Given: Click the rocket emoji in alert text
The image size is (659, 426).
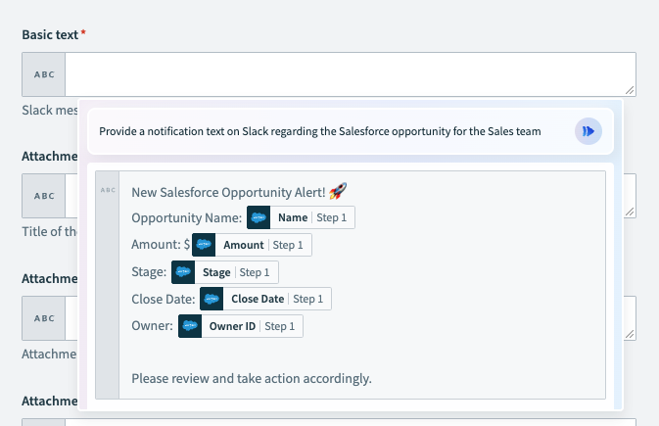Looking at the screenshot, I should [338, 191].
